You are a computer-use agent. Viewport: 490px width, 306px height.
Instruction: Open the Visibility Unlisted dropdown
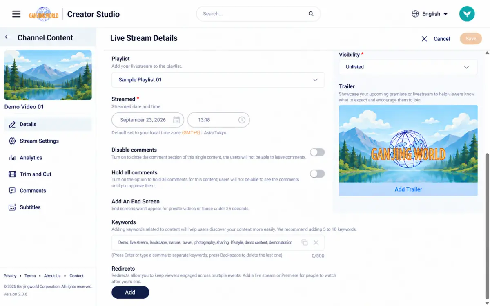pyautogui.click(x=408, y=67)
